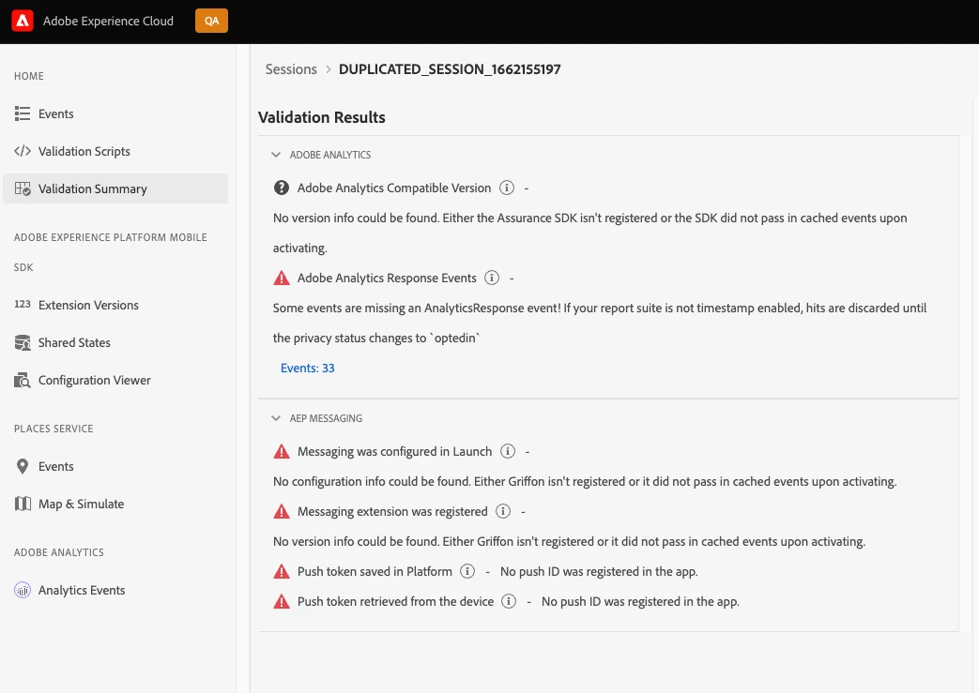Click the red Adobe logo icon
Viewport: 979px width, 693px height.
23,21
